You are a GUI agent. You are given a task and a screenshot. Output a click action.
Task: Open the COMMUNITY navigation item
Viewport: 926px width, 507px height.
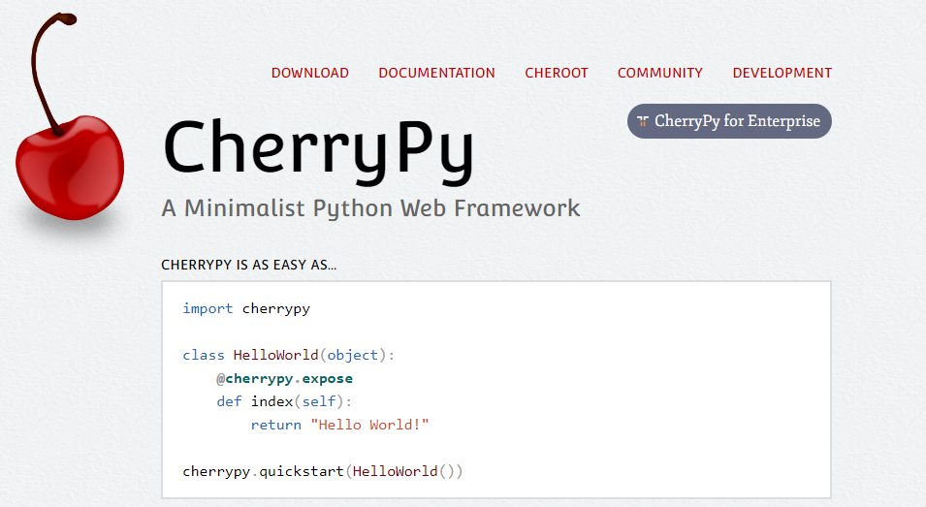[659, 73]
